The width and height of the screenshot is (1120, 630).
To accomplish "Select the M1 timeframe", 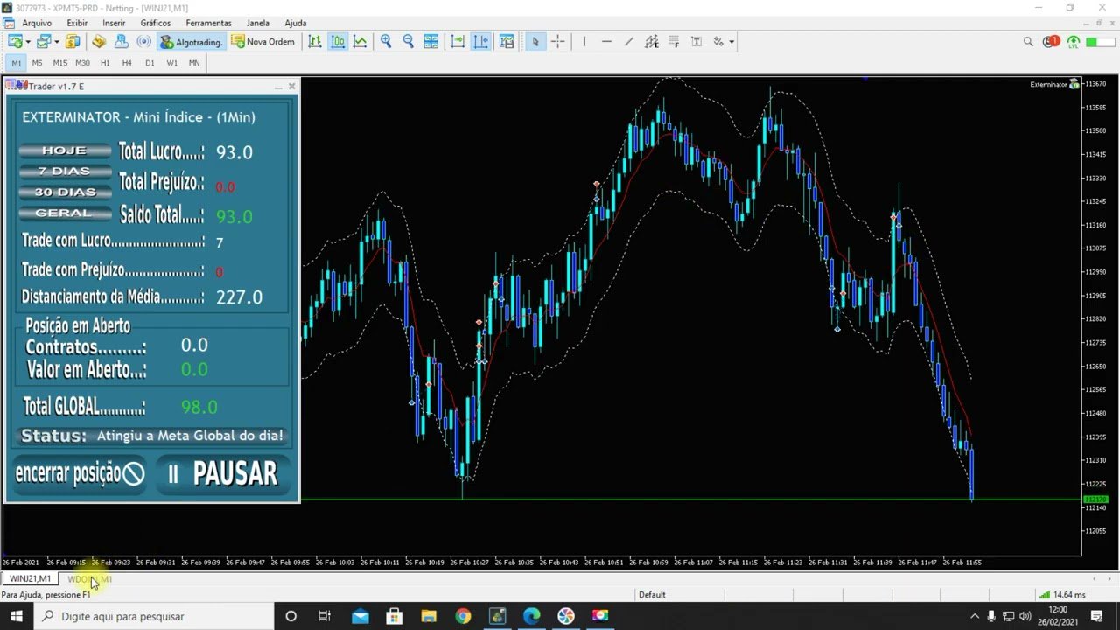I will [x=17, y=63].
